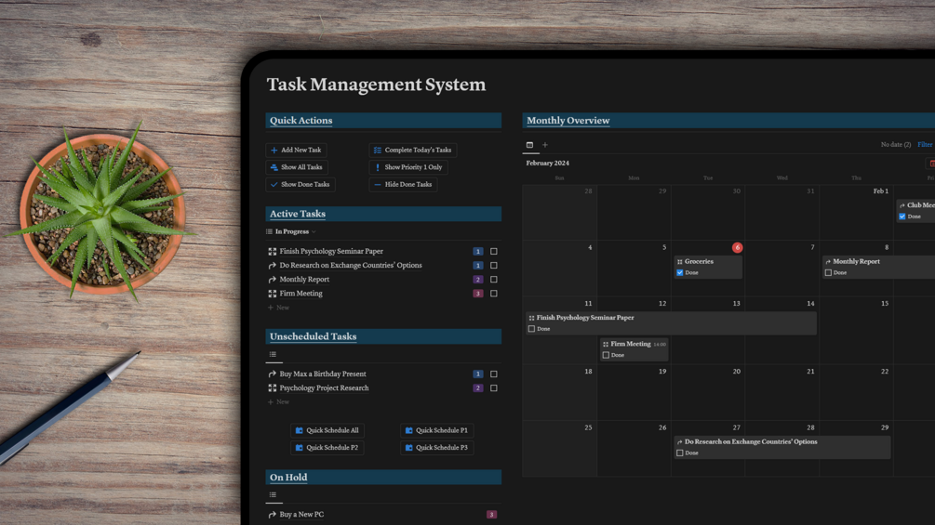Uncheck Done on Club Meeting calendar card
Image resolution: width=935 pixels, height=525 pixels.
[x=902, y=217]
